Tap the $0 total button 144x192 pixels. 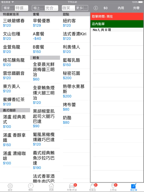pyautogui.click(x=105, y=8)
